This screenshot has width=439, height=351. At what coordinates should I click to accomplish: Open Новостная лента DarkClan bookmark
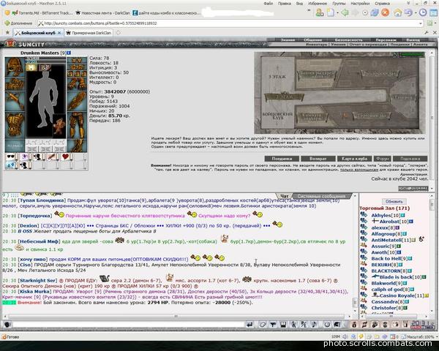coord(102,13)
